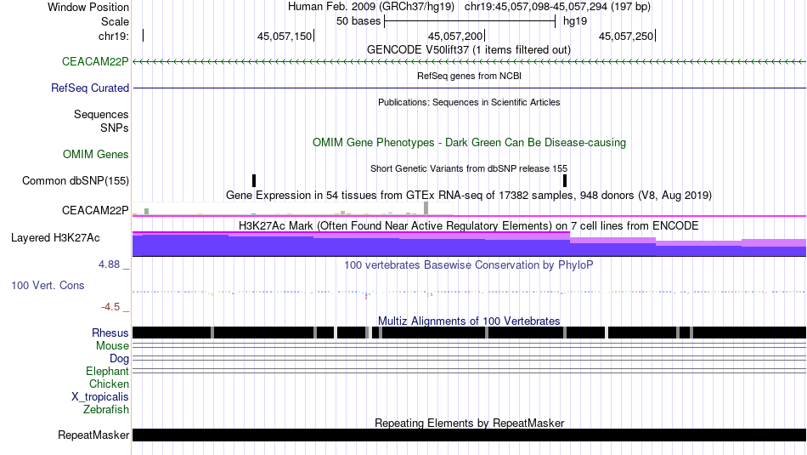Screen dimensions: 807x455
Task: Open Multiz Alignments of 100 Vertebrates title
Action: pos(469,321)
